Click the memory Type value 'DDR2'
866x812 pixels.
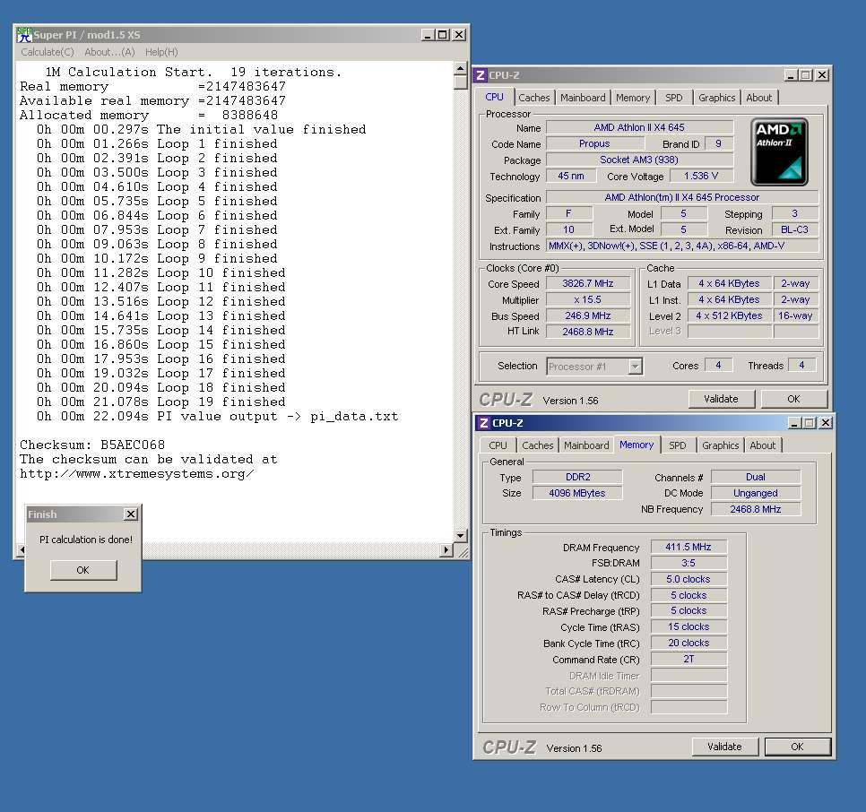577,477
